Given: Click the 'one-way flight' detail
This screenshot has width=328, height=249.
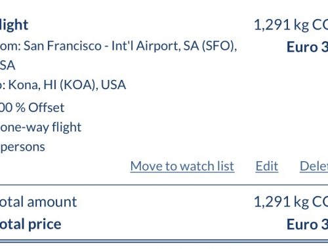Looking at the screenshot, I should [x=41, y=127].
